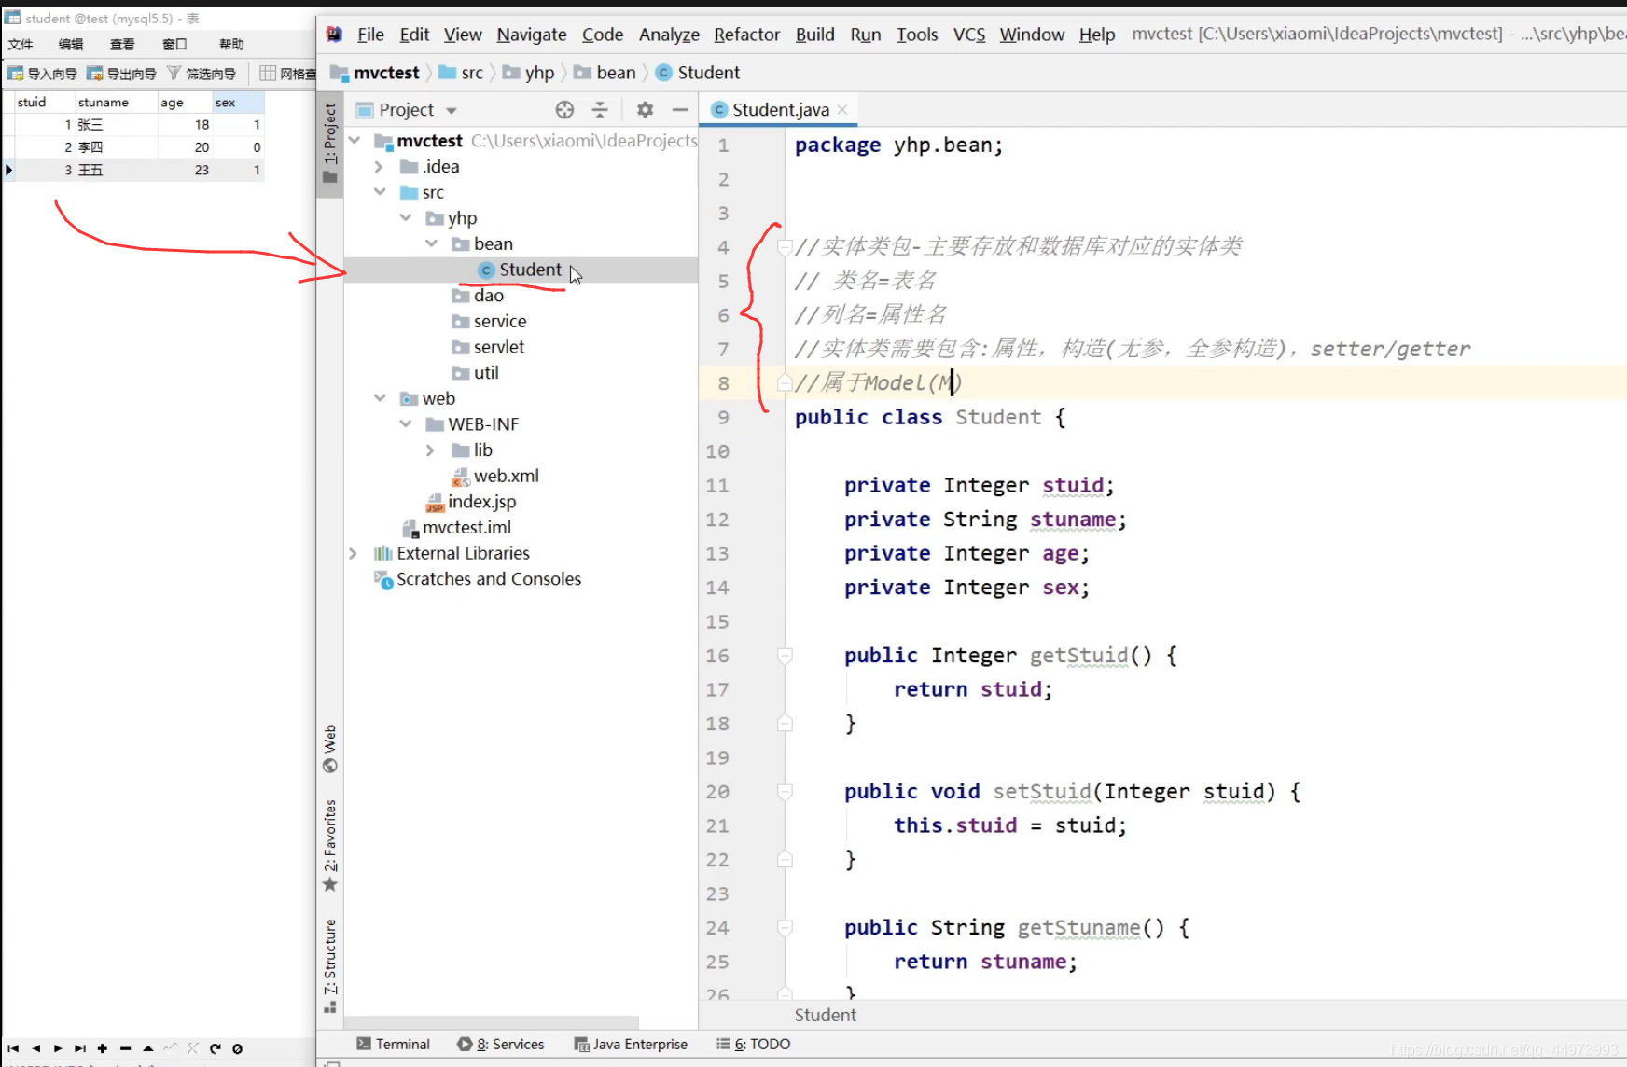The height and width of the screenshot is (1067, 1627).
Task: Click the fold-end marker at line 22
Action: click(x=786, y=860)
